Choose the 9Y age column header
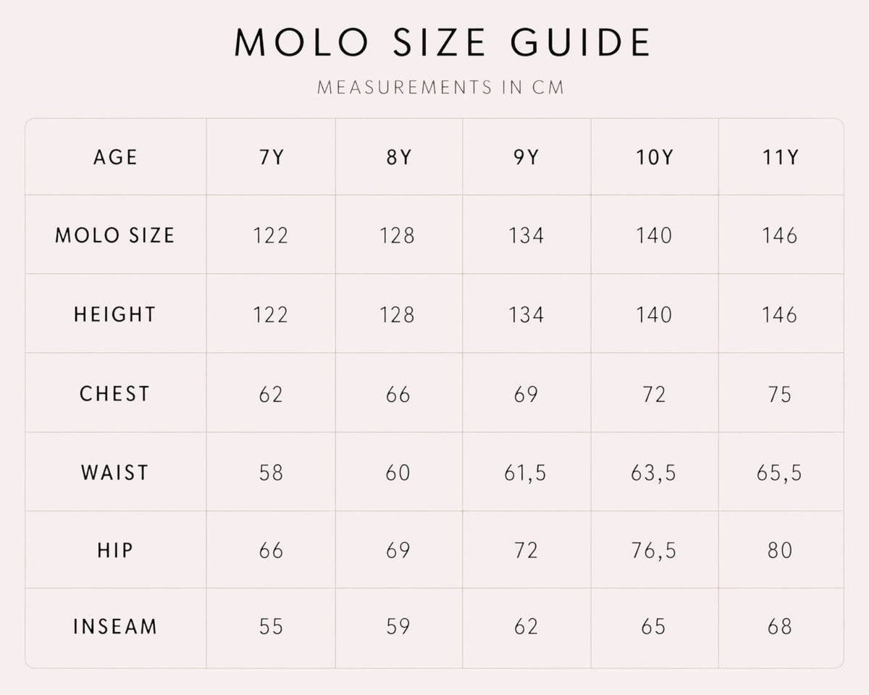Viewport: 869px width, 695px height. point(526,156)
